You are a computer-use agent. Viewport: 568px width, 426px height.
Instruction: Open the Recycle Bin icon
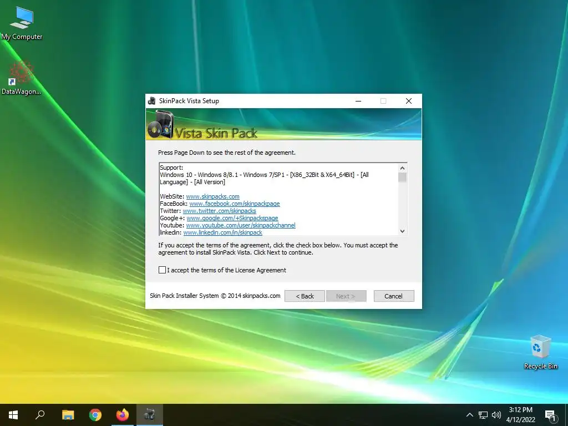(540, 352)
